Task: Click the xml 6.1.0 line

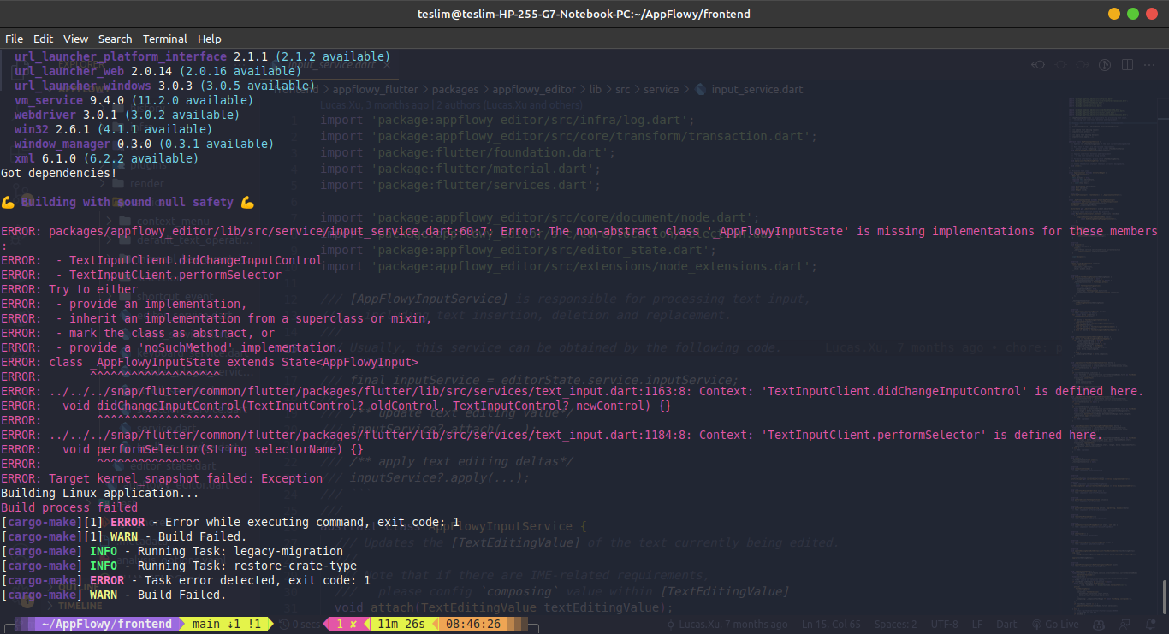Action: point(106,158)
